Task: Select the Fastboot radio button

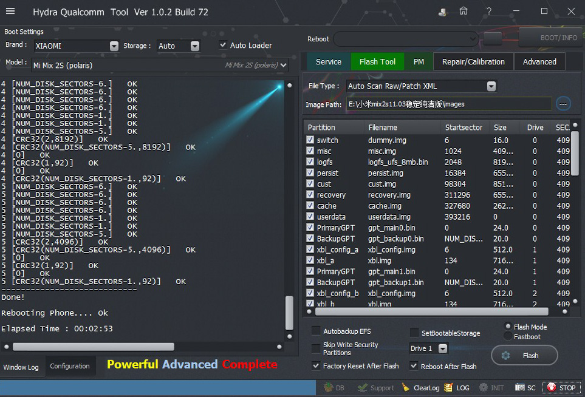Action: (508, 336)
